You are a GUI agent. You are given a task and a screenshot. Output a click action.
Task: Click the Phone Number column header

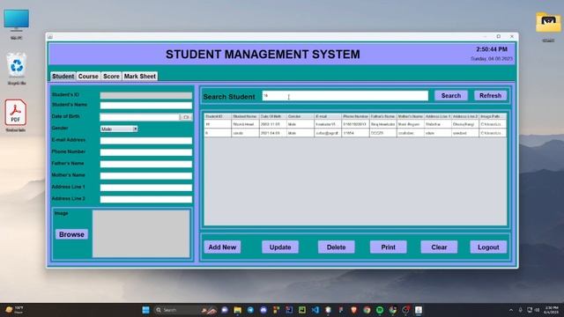pyautogui.click(x=355, y=116)
